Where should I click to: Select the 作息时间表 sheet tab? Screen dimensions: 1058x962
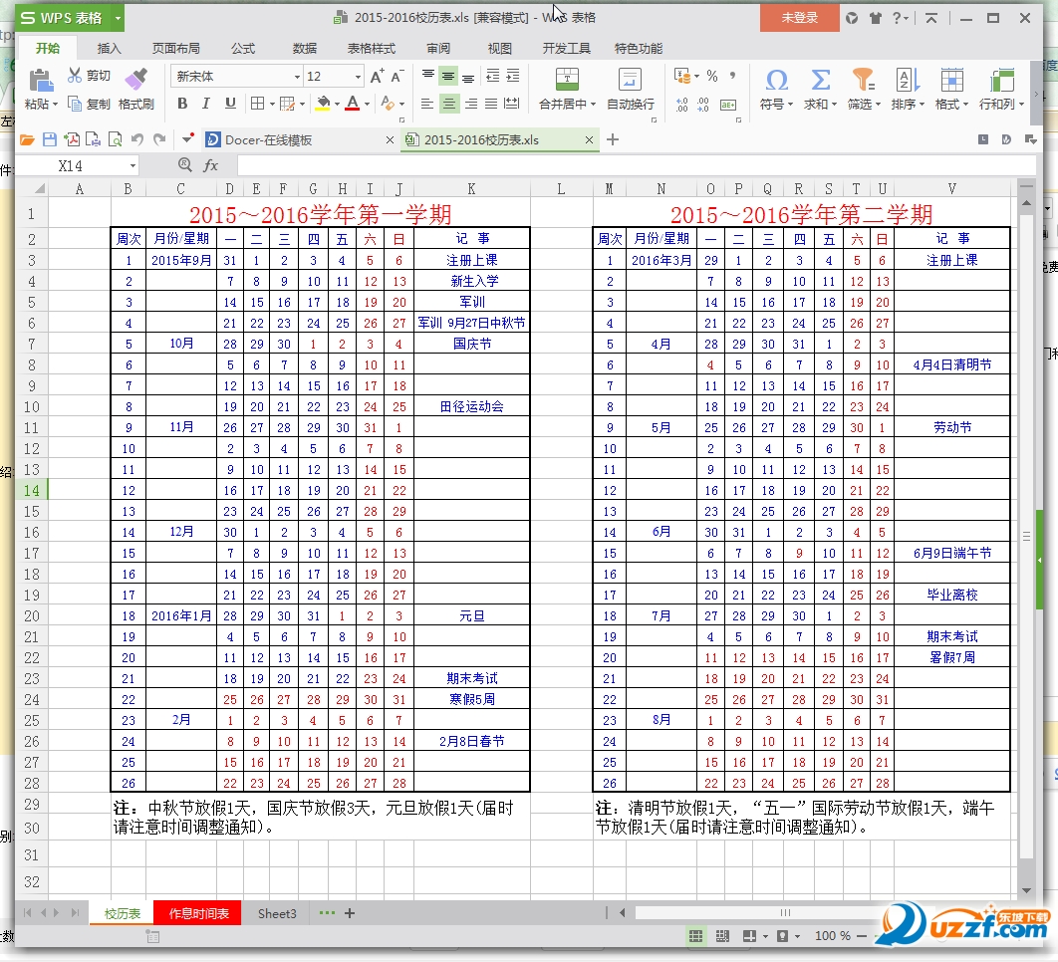click(x=197, y=913)
